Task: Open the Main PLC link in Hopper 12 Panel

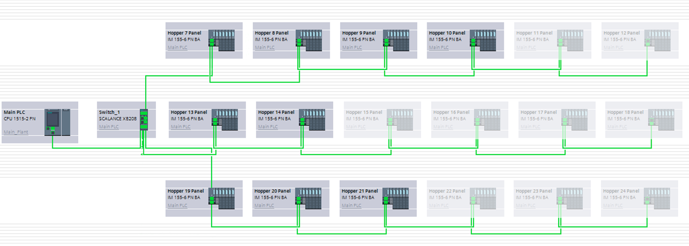Action: [613, 48]
